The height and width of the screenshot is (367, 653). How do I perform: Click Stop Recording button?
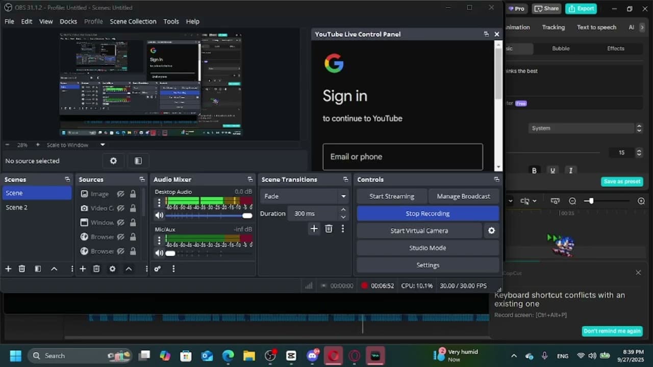pyautogui.click(x=428, y=214)
